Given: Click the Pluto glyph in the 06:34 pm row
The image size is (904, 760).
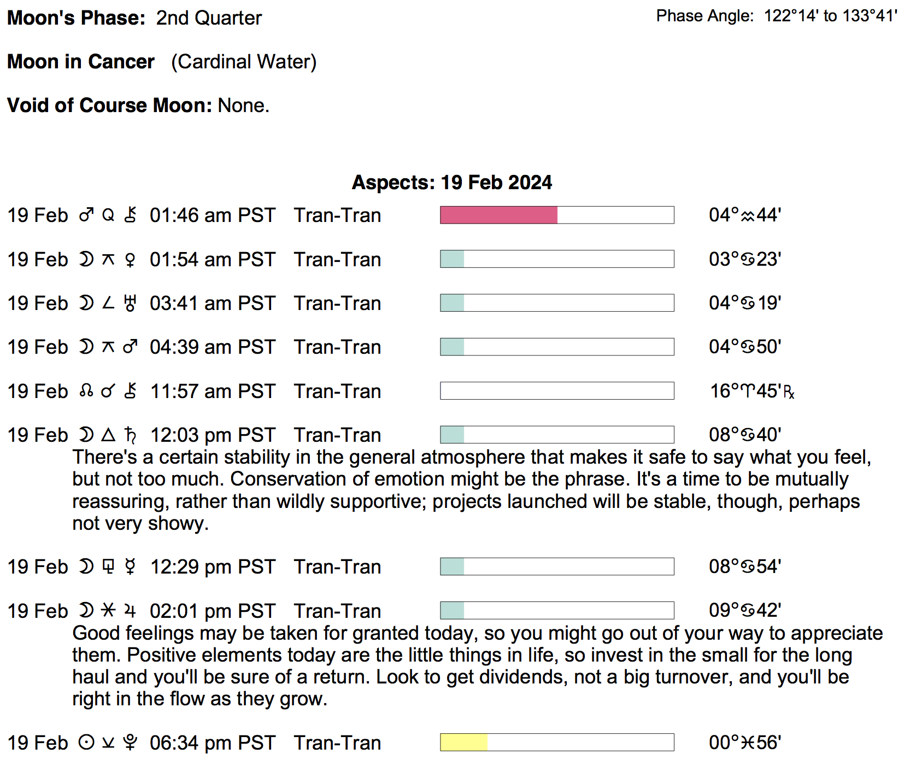Looking at the screenshot, I should tap(130, 743).
